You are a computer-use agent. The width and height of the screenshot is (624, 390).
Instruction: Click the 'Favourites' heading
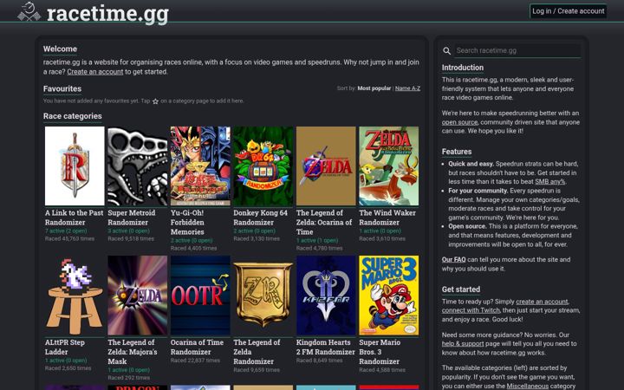62,88
